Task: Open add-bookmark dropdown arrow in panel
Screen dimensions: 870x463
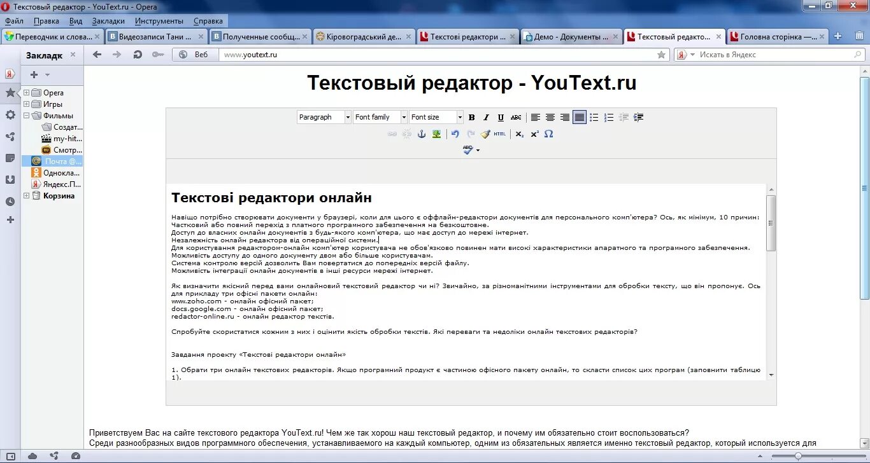Action: (x=47, y=75)
